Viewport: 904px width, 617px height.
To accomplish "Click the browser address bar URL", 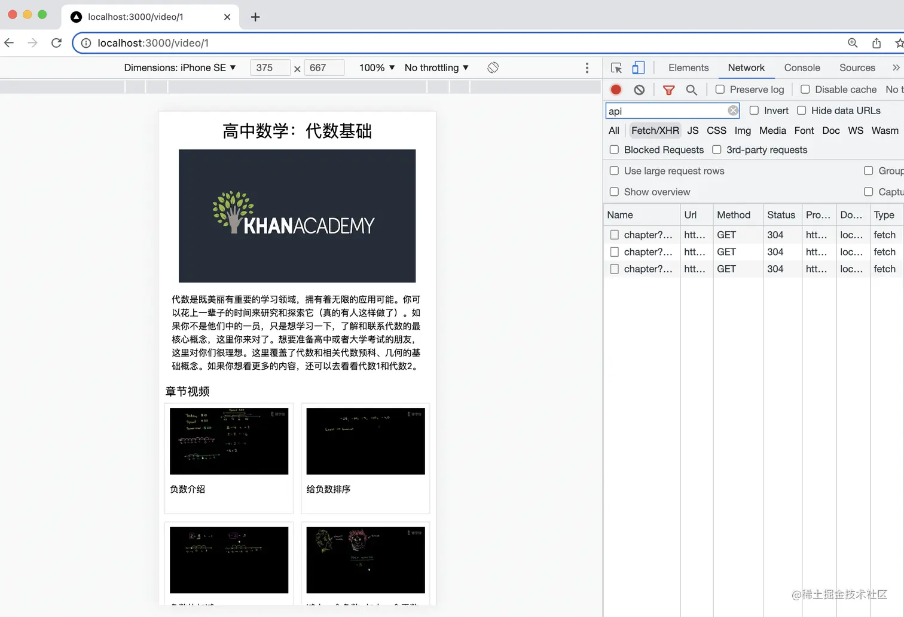I will click(x=153, y=43).
